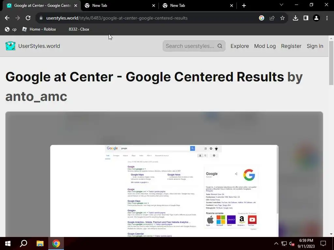Open the muted volume tray icon
This screenshot has width=334, height=250.
[292, 243]
